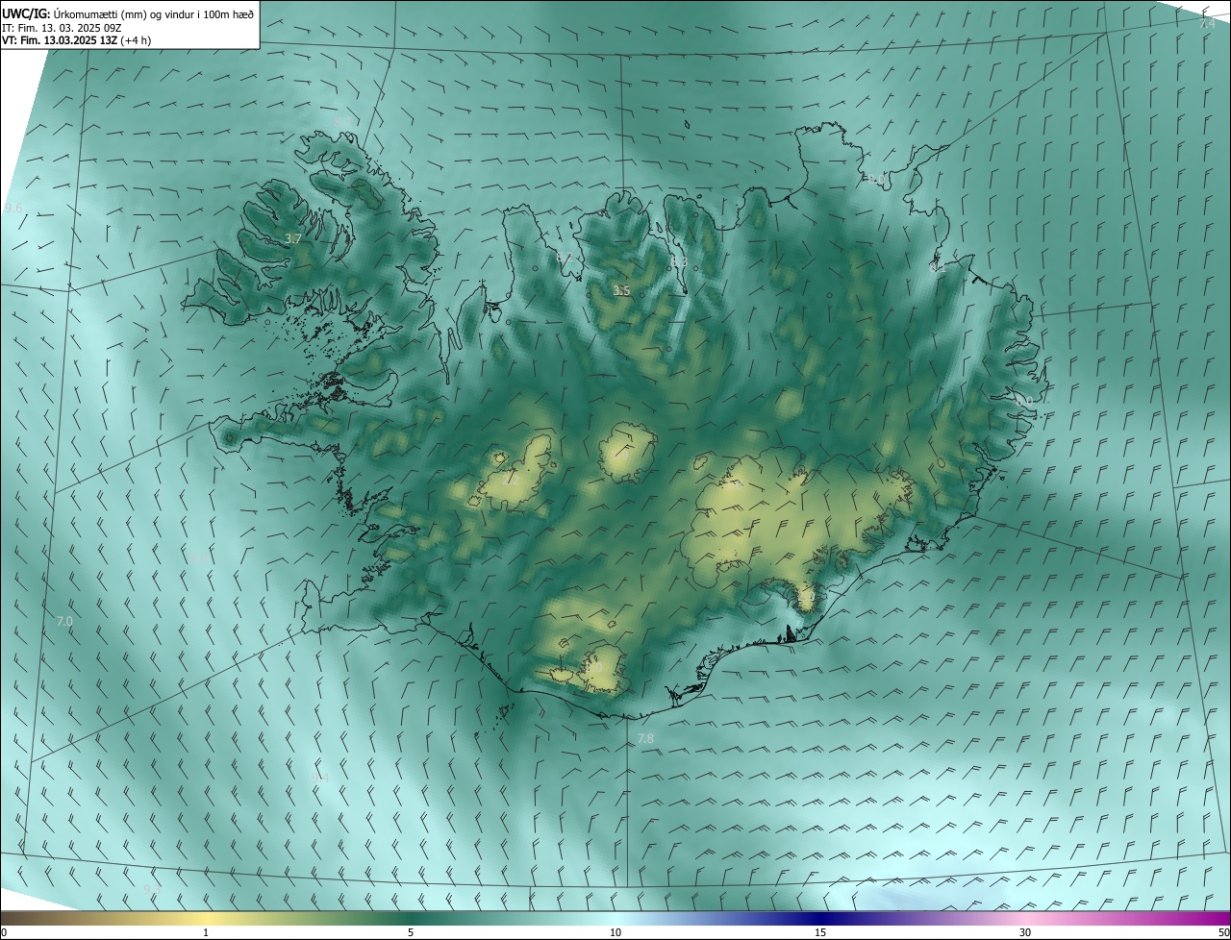
Task: Click the 8.1 value on the northeast coast
Action: click(x=937, y=268)
